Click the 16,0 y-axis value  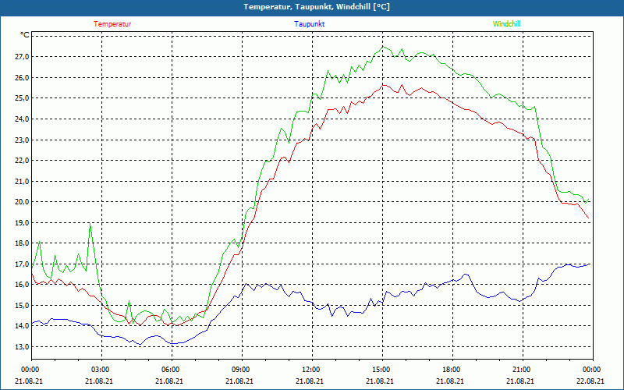tap(22, 285)
